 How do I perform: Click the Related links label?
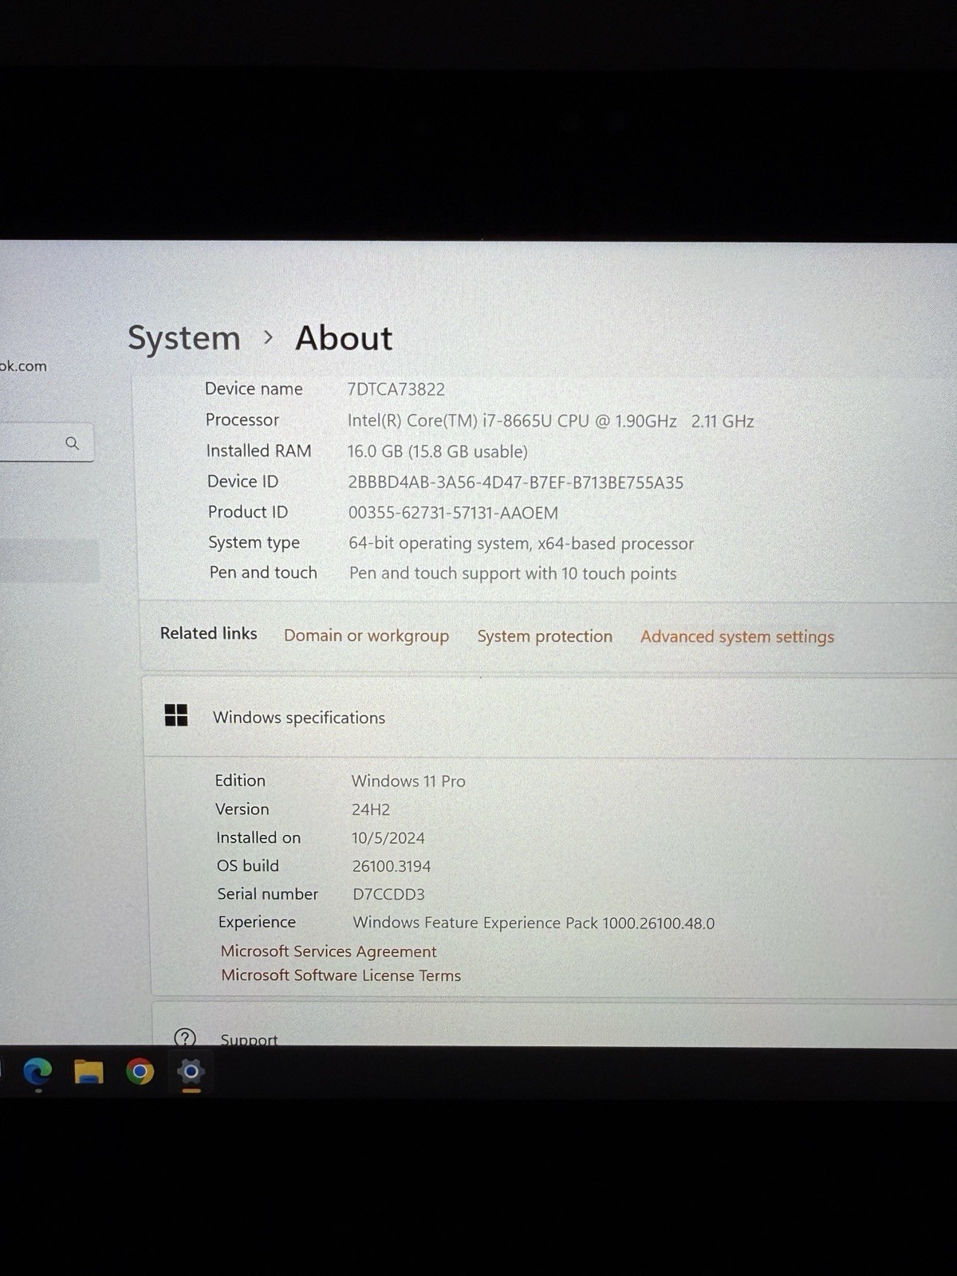pos(208,633)
